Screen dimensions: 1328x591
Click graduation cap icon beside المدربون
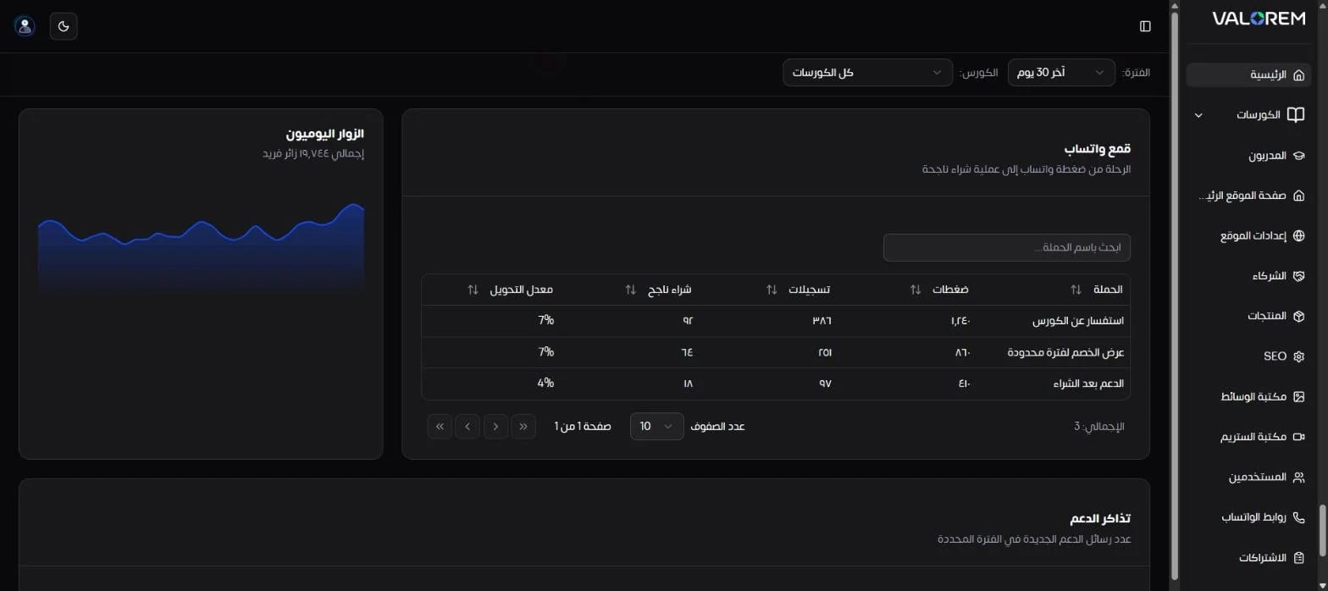(1298, 156)
